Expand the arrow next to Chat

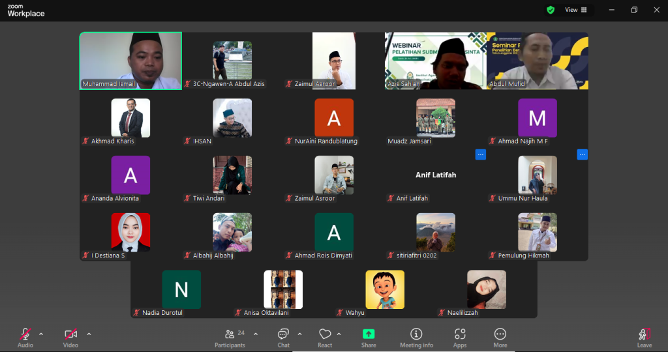click(299, 334)
